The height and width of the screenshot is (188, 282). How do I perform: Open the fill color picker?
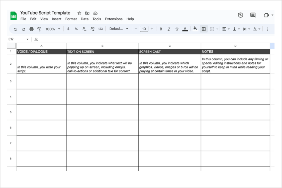(x=195, y=29)
